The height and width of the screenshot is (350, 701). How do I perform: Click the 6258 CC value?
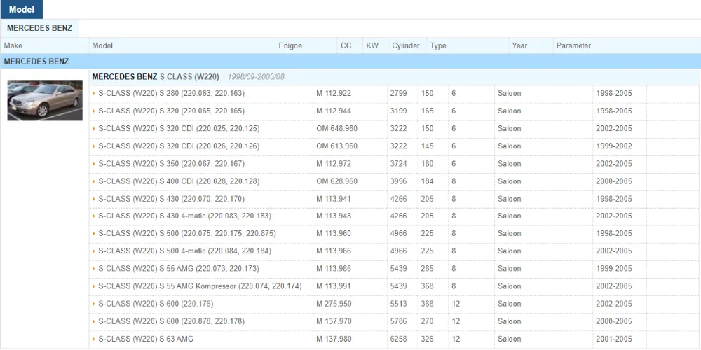[x=398, y=339]
